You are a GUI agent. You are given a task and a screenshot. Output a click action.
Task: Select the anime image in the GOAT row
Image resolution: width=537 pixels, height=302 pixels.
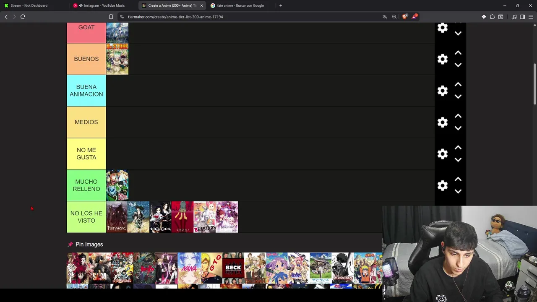[x=117, y=33]
